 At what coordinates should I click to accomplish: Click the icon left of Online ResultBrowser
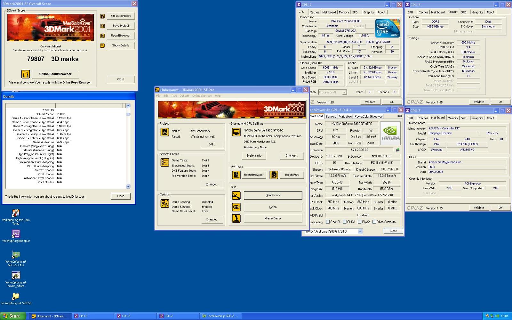pyautogui.click(x=26, y=74)
